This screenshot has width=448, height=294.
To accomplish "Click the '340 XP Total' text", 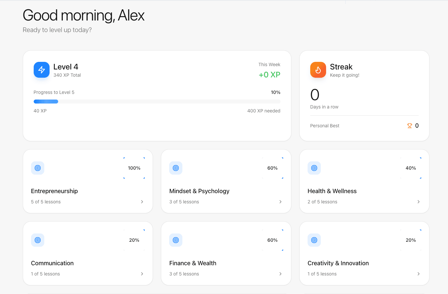I will [x=67, y=75].
